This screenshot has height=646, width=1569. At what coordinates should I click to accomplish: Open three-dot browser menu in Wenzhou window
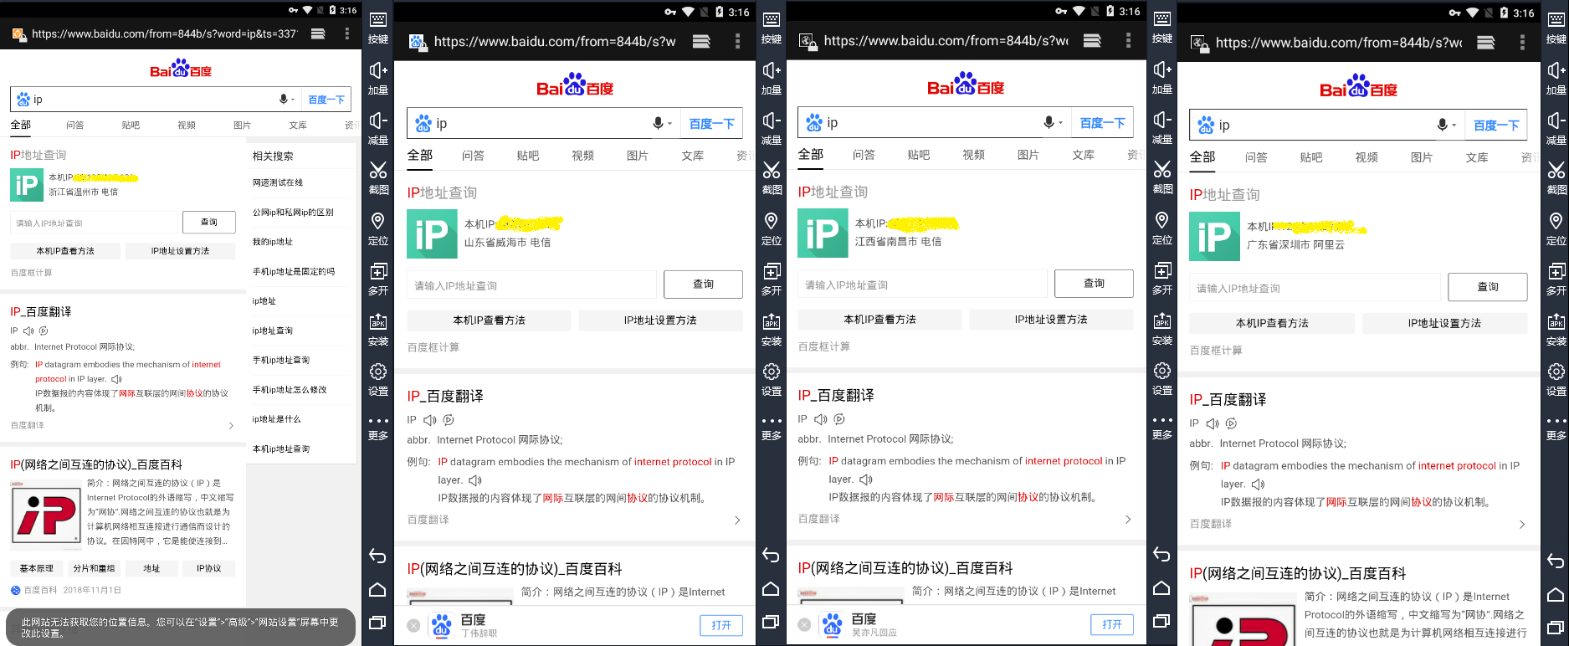(x=347, y=33)
